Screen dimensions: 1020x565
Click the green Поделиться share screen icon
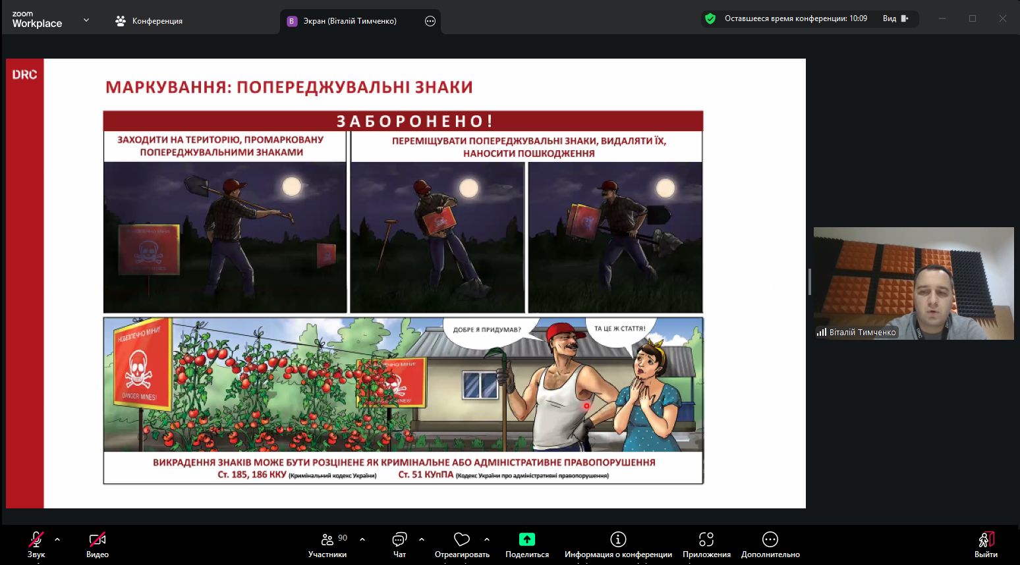[526, 539]
